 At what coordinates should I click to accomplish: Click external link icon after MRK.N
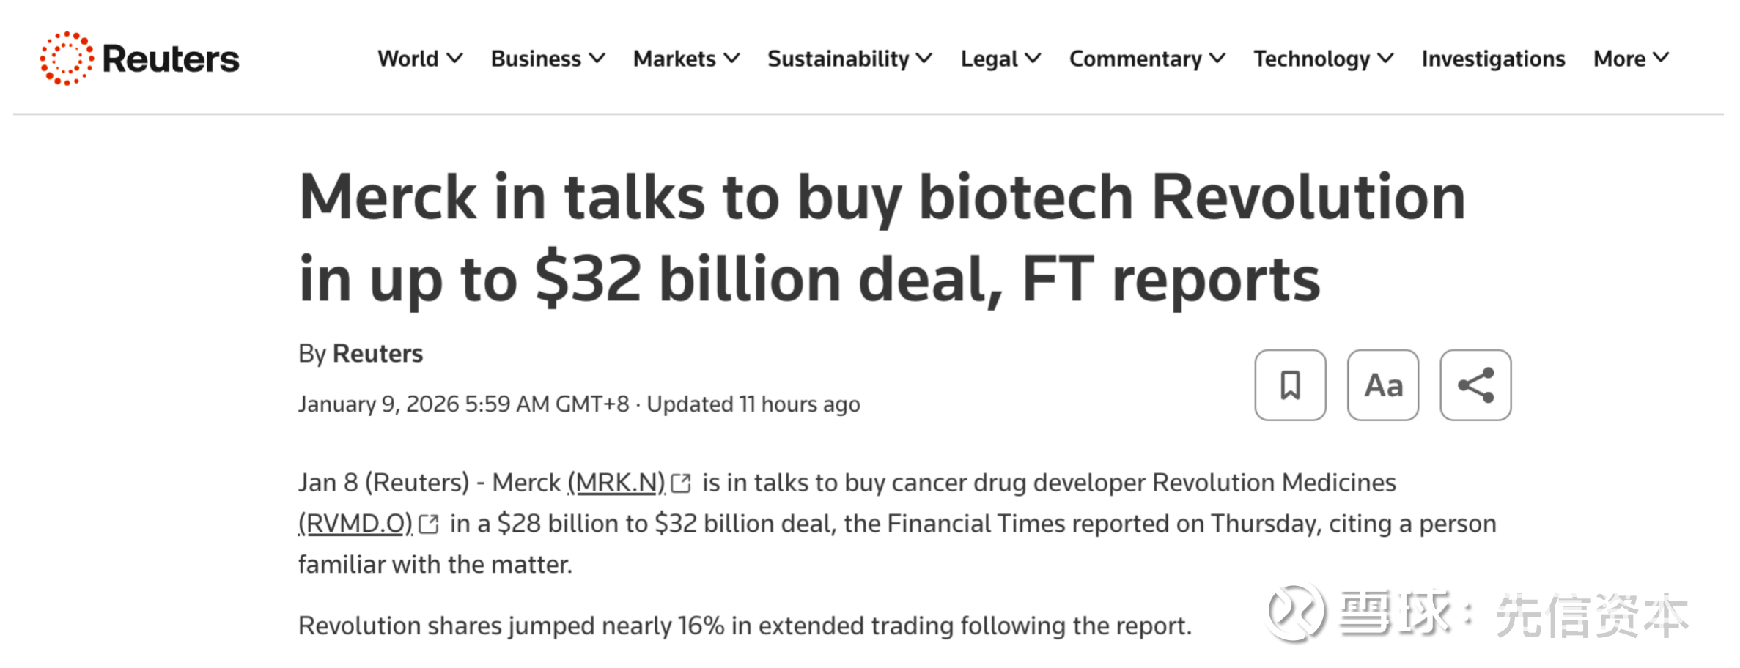click(682, 483)
